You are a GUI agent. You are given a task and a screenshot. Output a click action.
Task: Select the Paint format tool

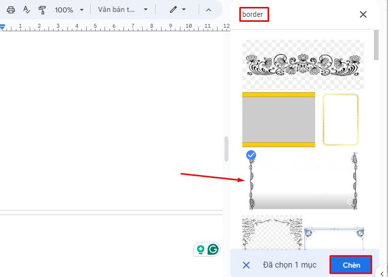pyautogui.click(x=42, y=10)
